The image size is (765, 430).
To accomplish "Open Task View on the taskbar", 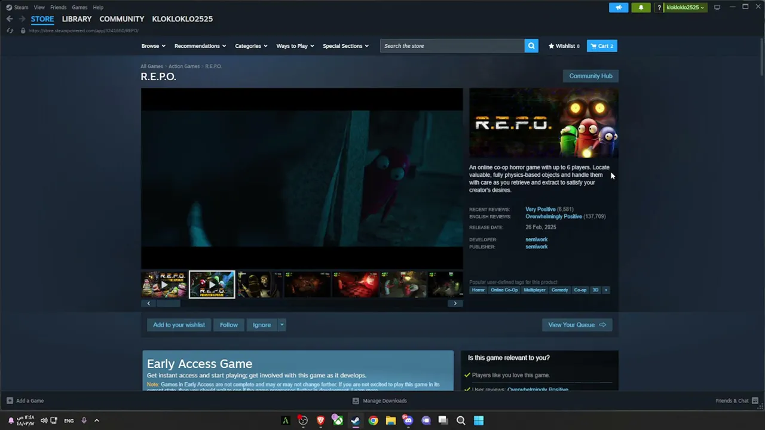I will (x=443, y=420).
